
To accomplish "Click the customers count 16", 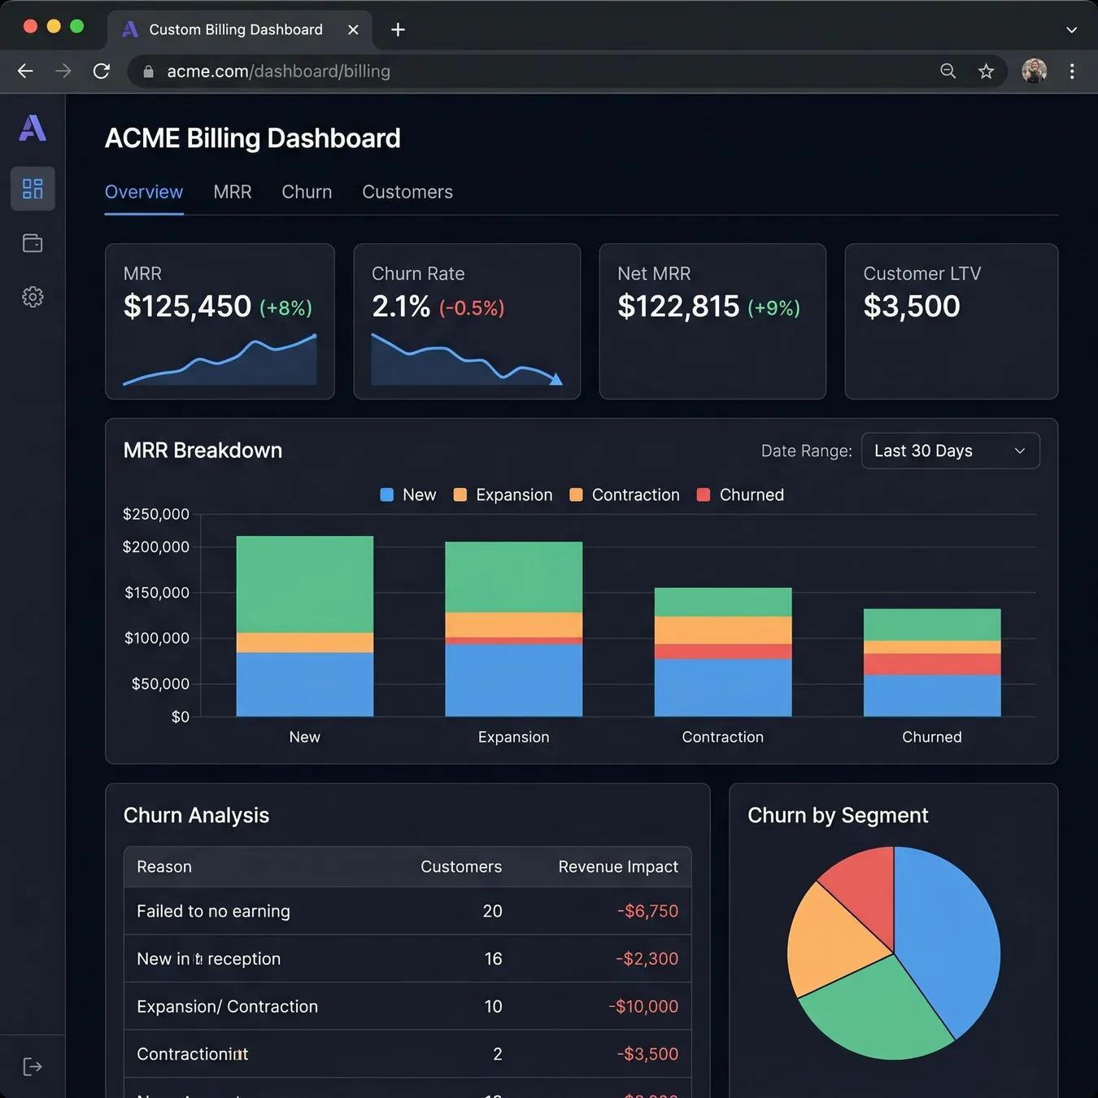I will point(494,959).
